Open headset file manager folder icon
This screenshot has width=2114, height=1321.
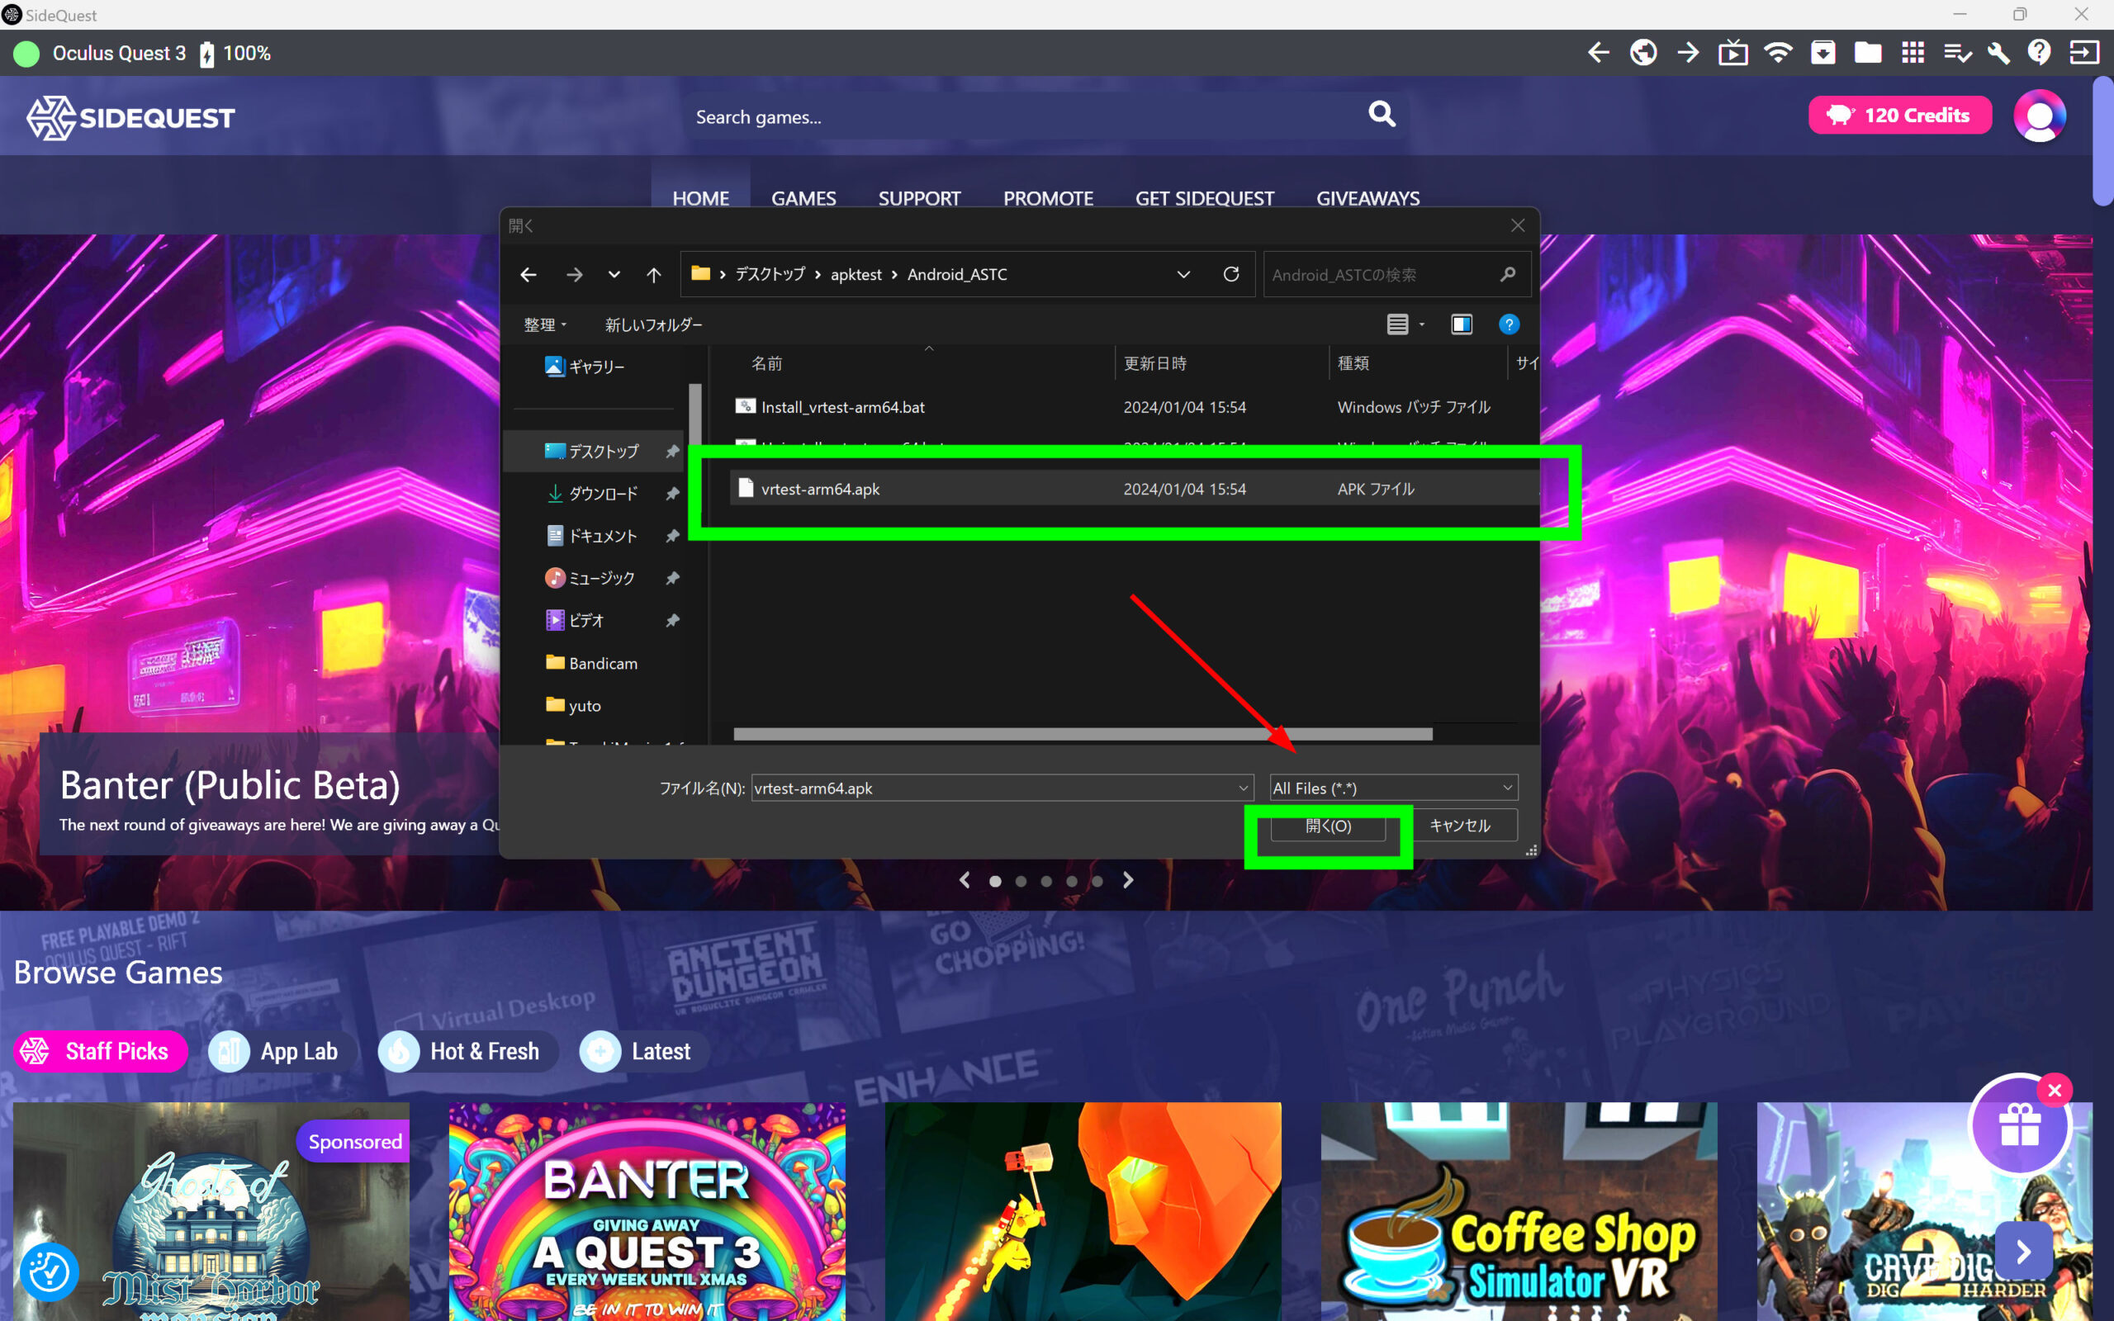pyautogui.click(x=1868, y=54)
